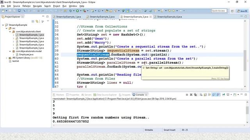
Task: Click the Quick Access search field
Action: coord(219,11)
